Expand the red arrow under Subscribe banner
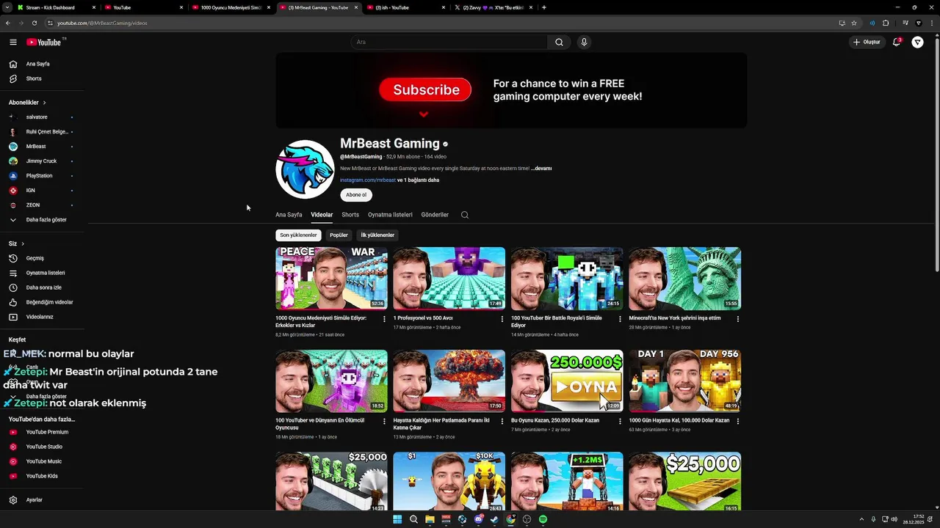Image resolution: width=940 pixels, height=528 pixels. click(x=424, y=114)
